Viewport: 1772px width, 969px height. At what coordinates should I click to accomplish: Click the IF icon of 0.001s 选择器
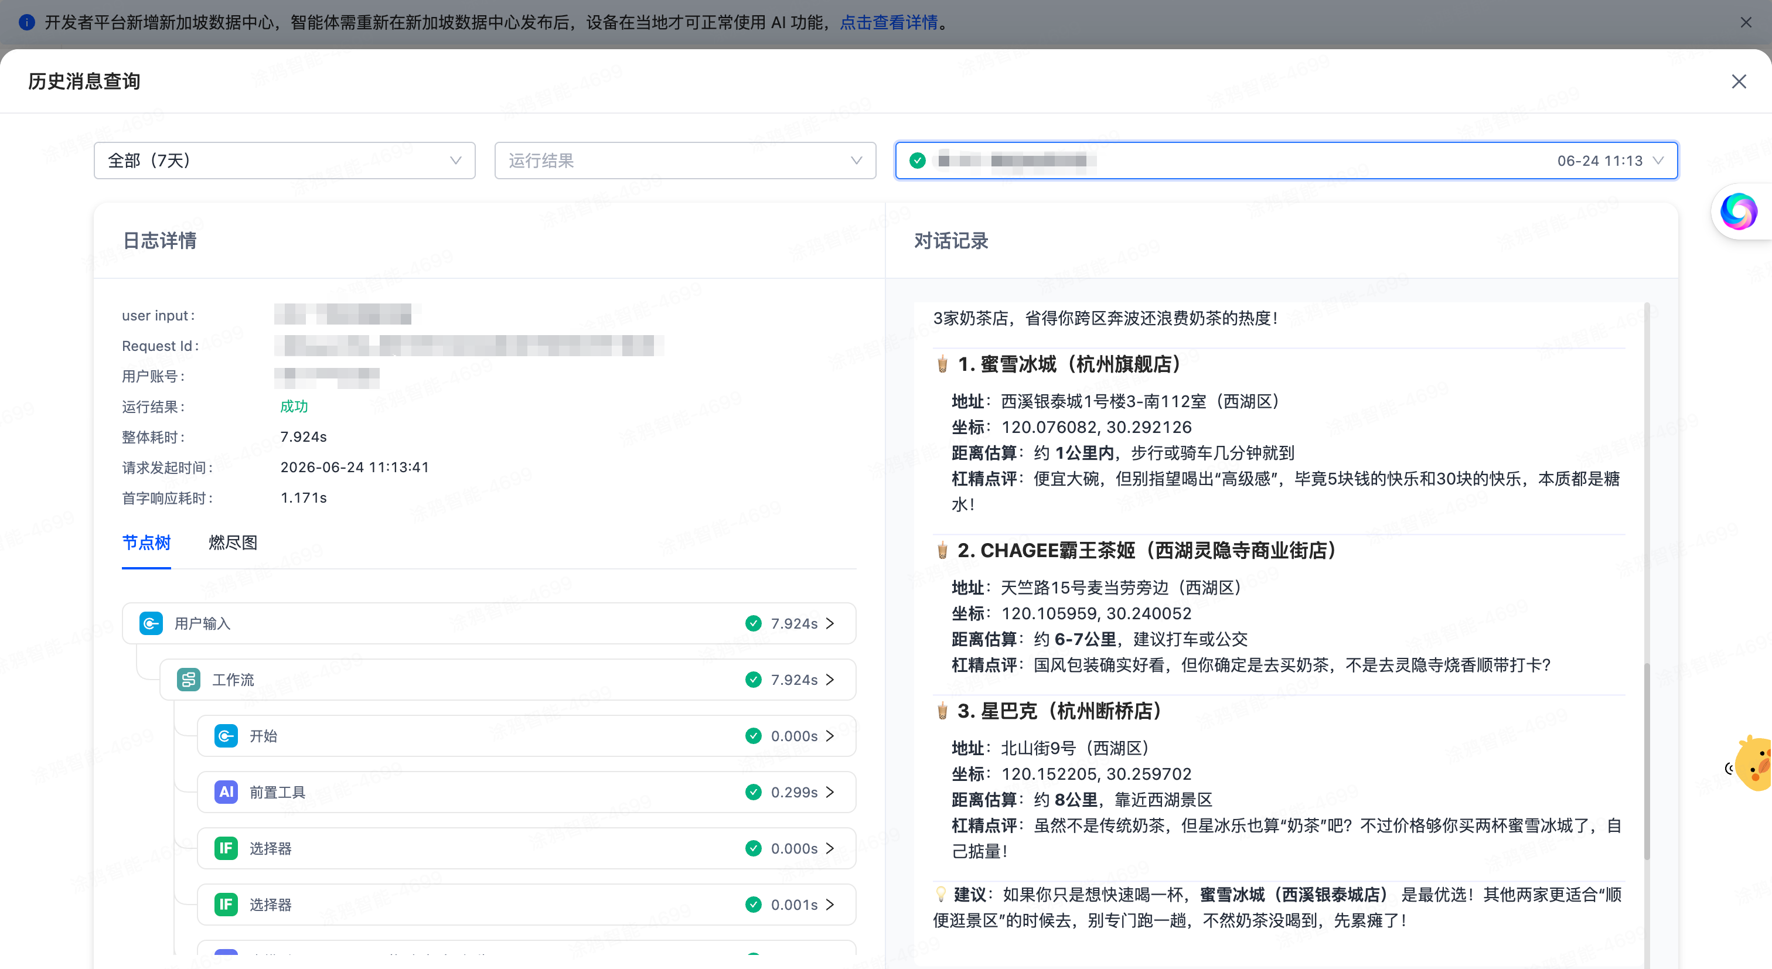[226, 905]
